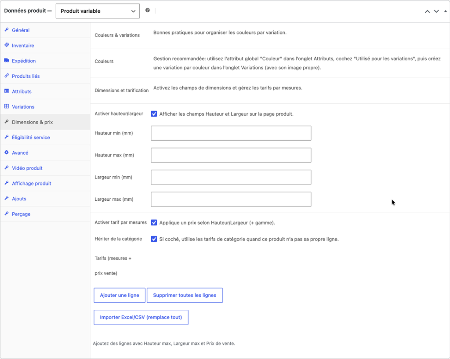Go to the Perçage tab

click(45, 214)
